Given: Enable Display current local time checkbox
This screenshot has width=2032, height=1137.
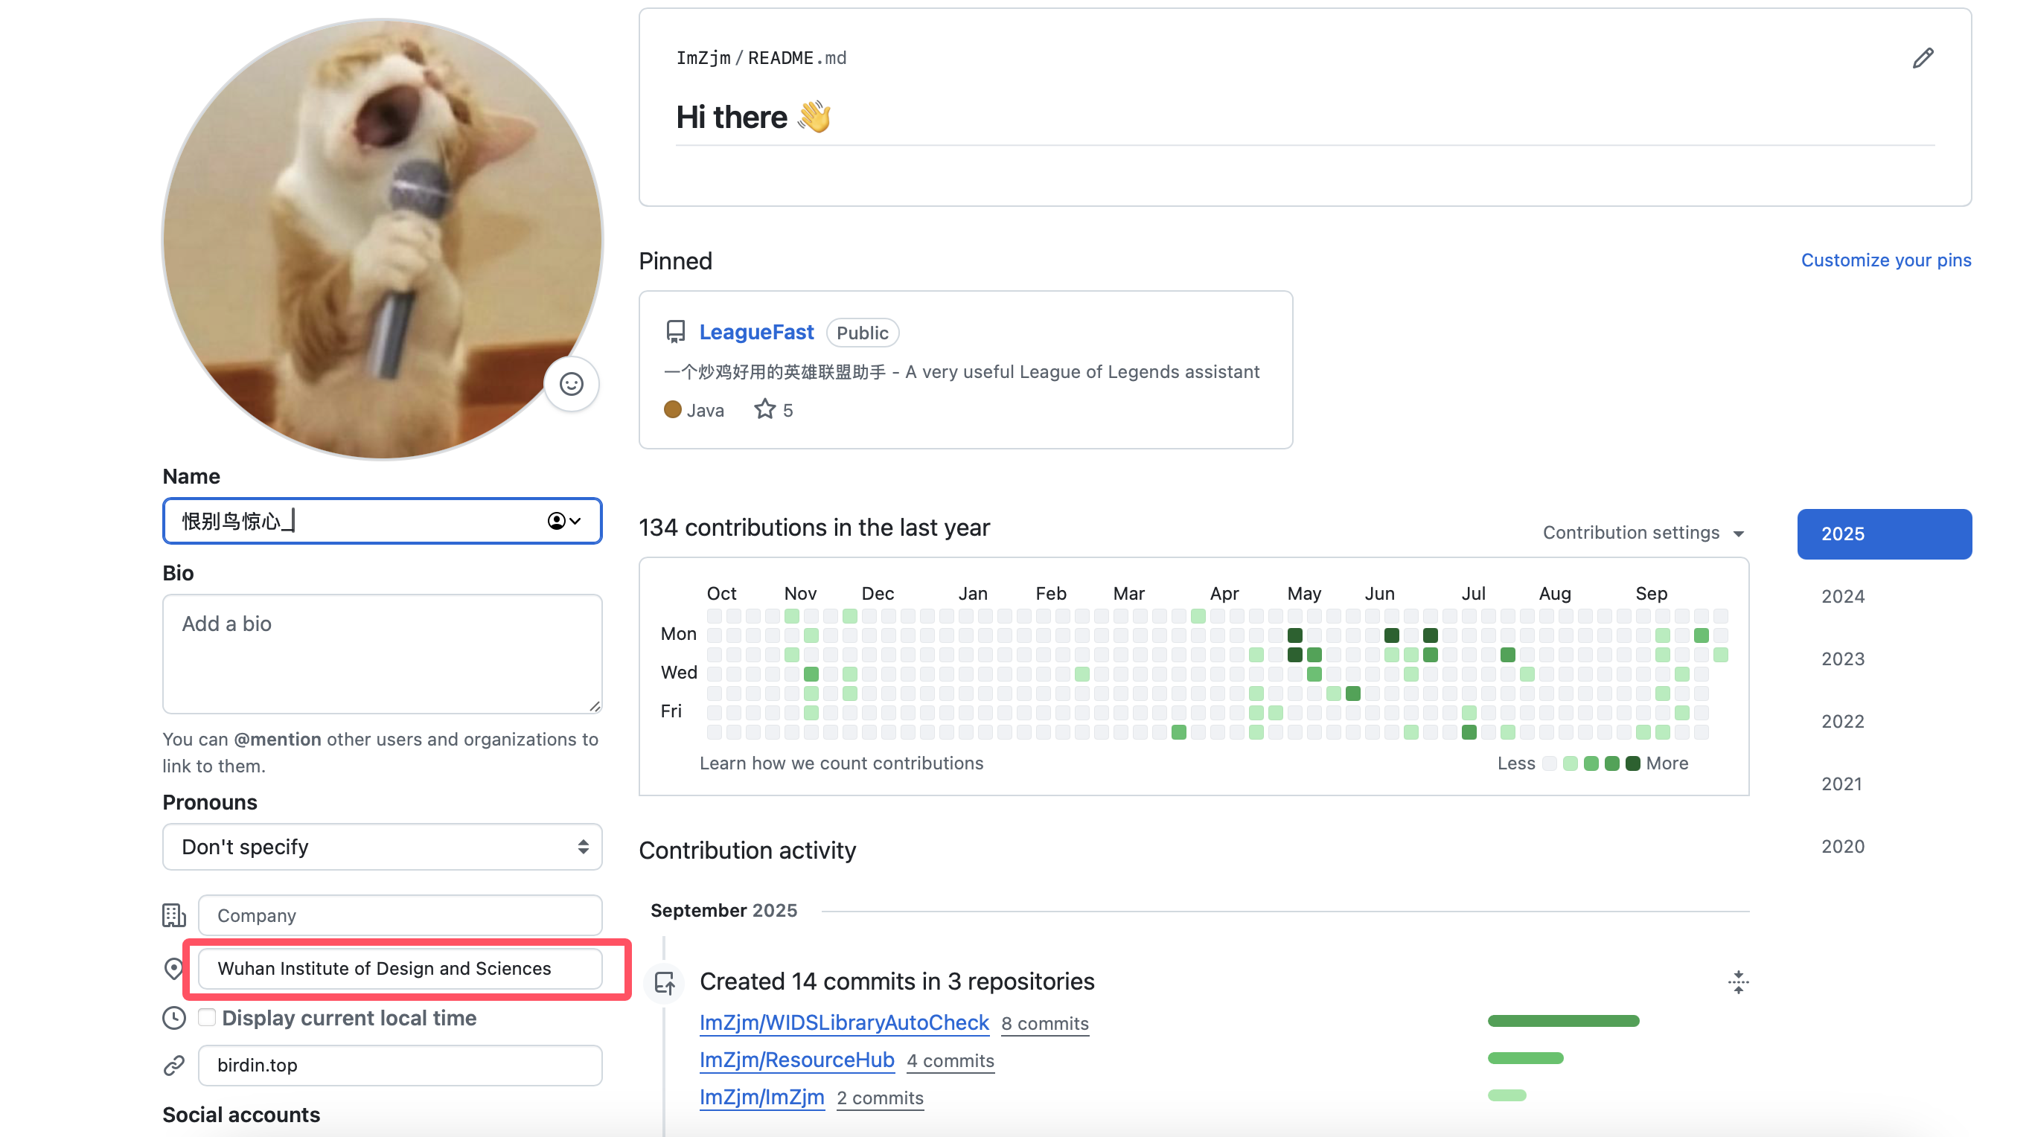Looking at the screenshot, I should click(x=207, y=1017).
